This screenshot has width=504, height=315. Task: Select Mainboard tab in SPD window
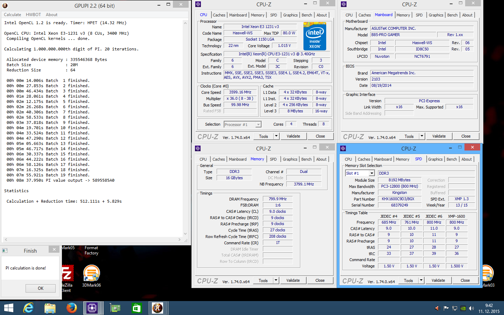383,159
